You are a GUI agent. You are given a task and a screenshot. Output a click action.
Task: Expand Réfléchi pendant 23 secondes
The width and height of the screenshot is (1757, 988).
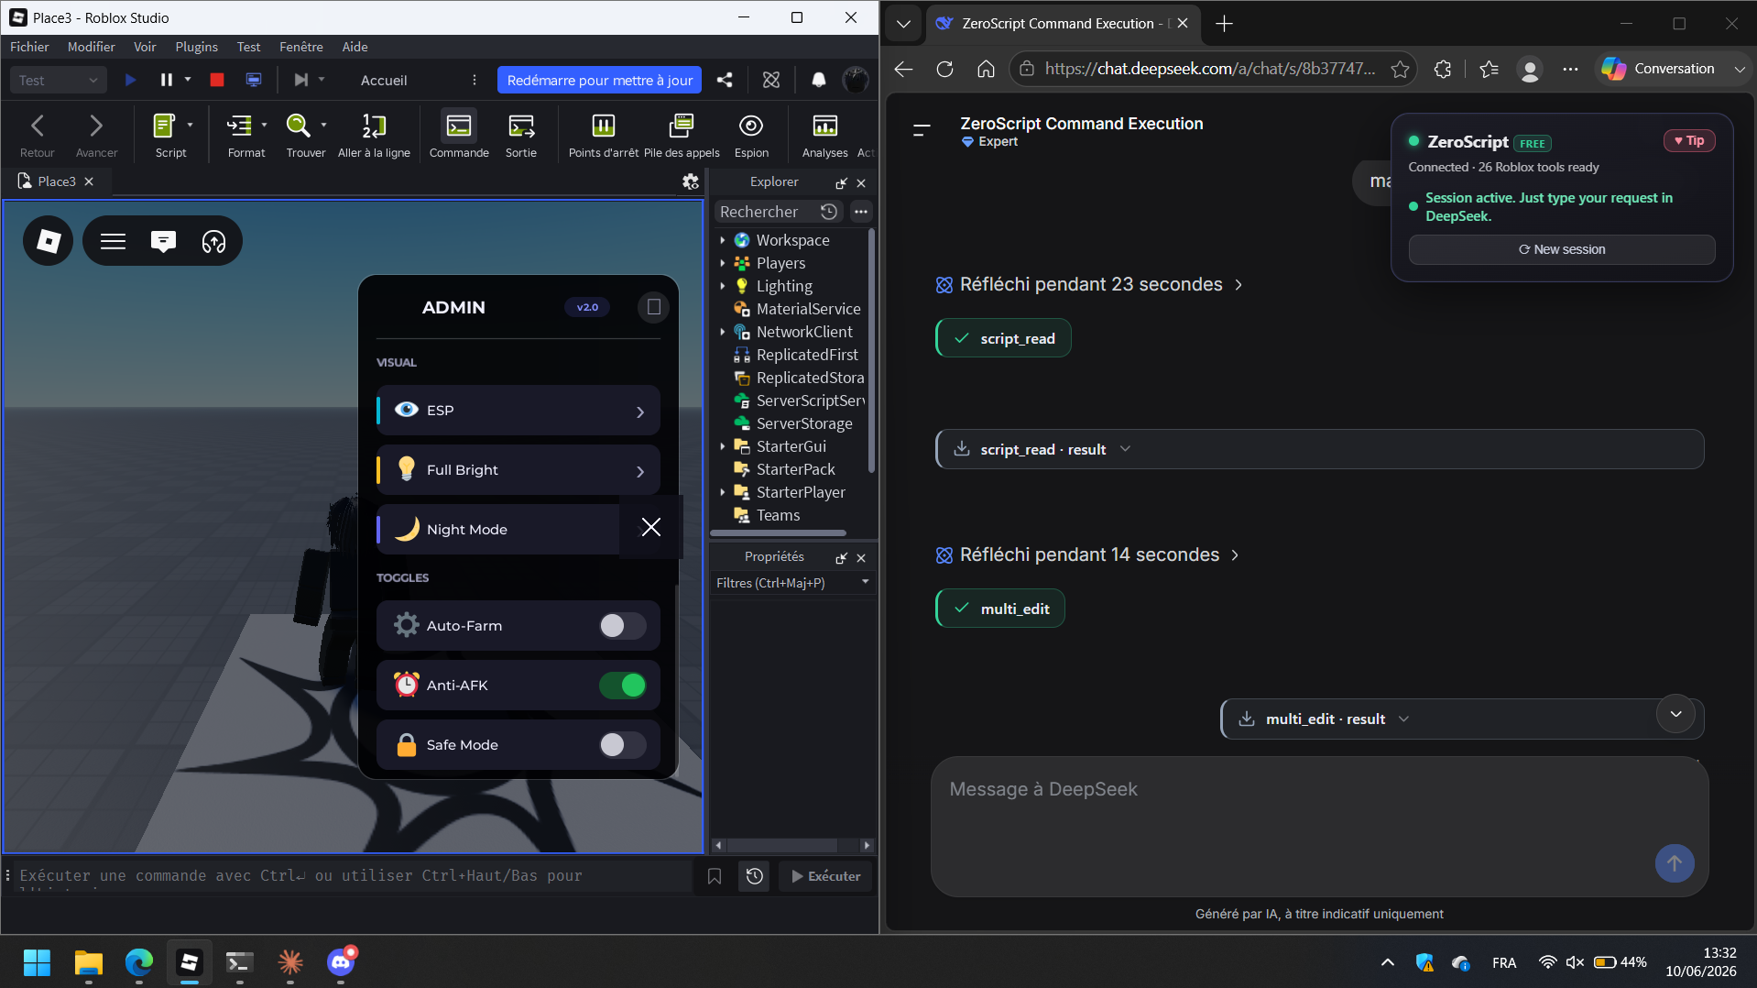[x=1090, y=284]
